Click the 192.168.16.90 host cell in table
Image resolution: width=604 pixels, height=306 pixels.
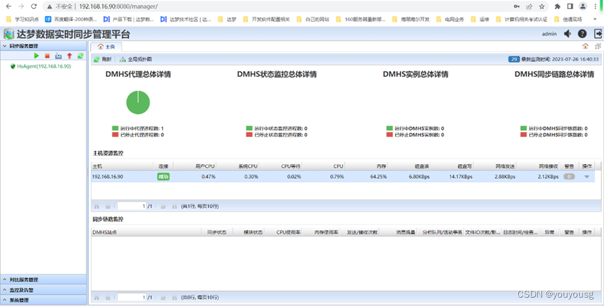click(108, 177)
